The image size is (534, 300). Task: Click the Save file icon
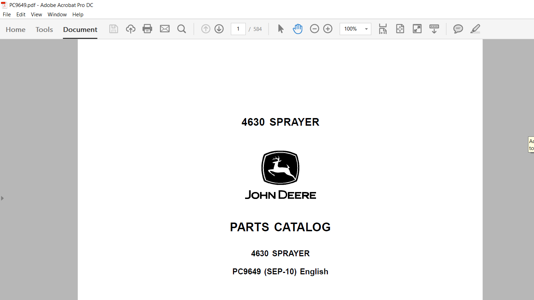coord(114,29)
